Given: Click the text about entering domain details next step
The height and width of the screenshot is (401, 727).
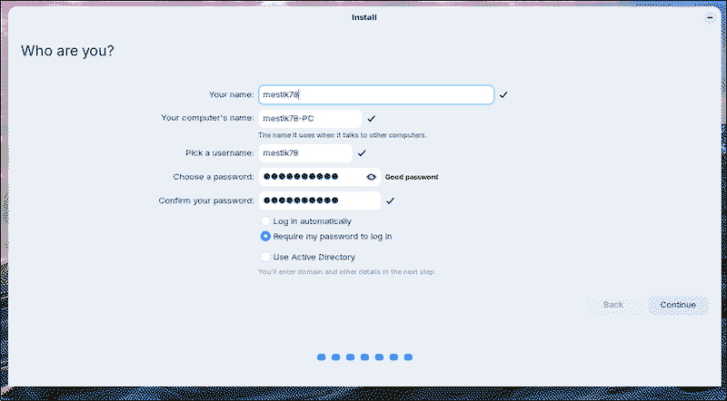Looking at the screenshot, I should click(x=347, y=272).
